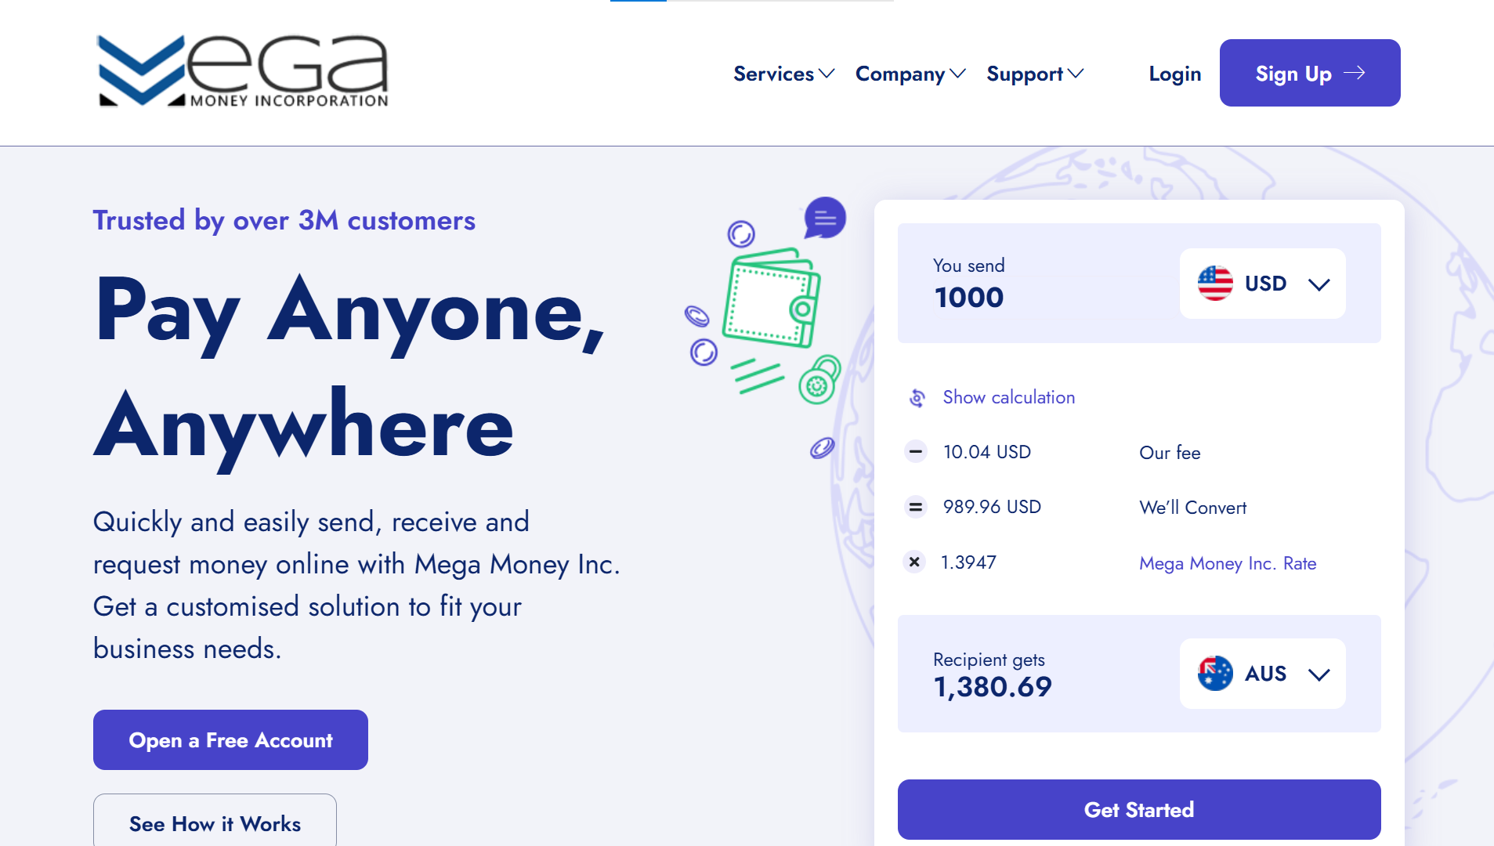Click the Show calculation refresh icon
The image size is (1494, 846).
(917, 398)
